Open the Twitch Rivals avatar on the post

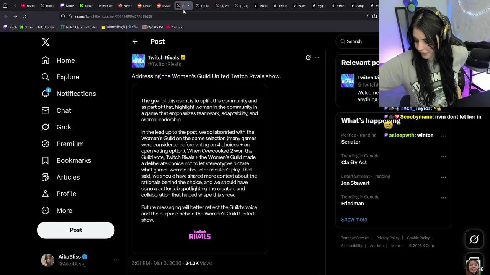[138, 61]
